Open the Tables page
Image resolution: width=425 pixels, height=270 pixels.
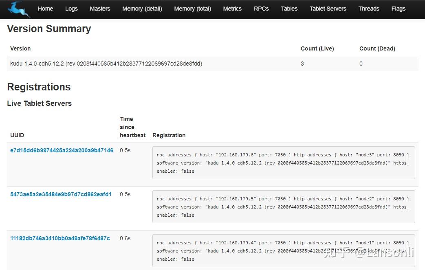point(289,9)
